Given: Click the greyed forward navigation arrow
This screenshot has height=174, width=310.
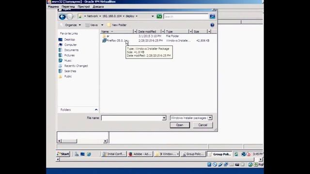Looking at the screenshot, I should pos(70,16).
